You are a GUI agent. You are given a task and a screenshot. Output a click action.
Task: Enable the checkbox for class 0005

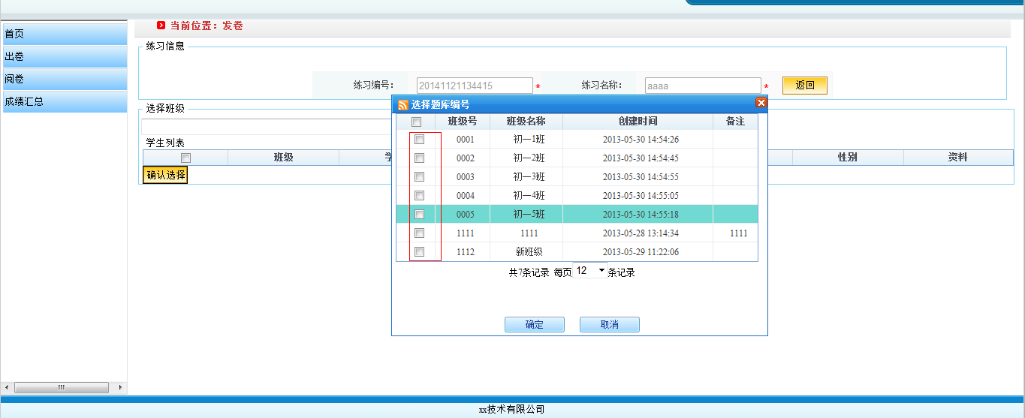pyautogui.click(x=420, y=214)
